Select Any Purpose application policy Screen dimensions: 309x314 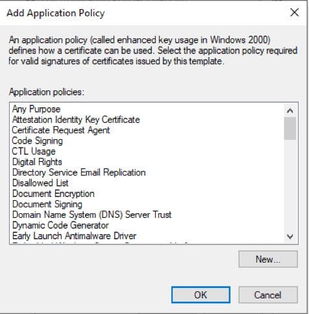(36, 109)
